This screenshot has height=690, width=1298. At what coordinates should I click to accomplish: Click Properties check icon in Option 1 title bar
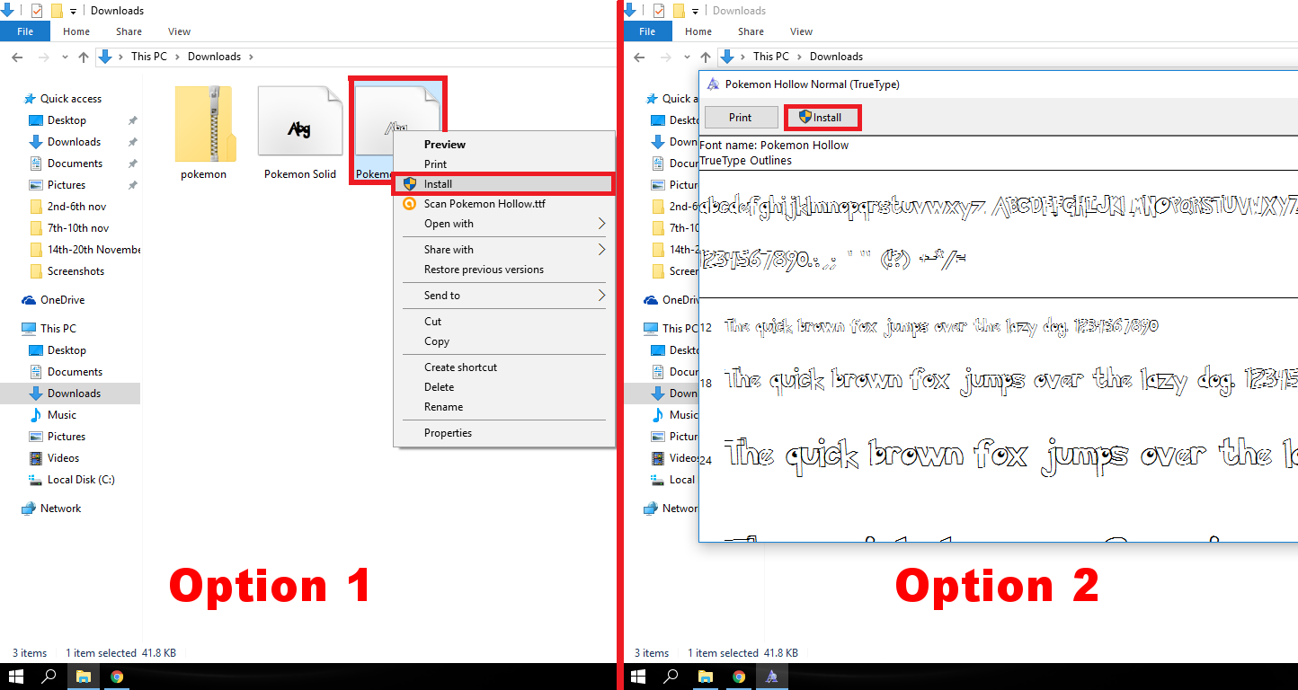pos(37,11)
